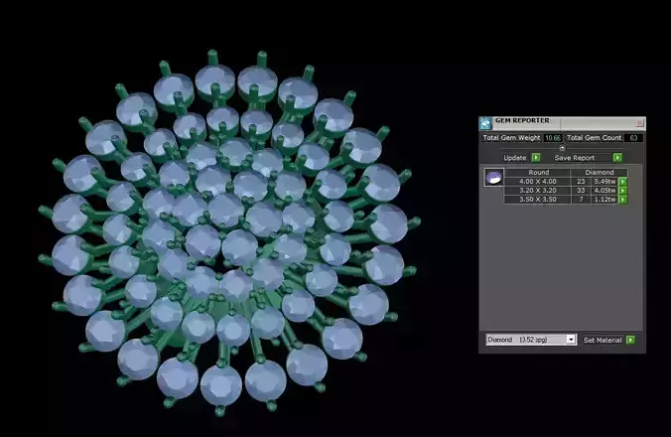Viewport: 671px width, 437px height.
Task: Click green arrow on 3.20 X 3.20 row
Action: (622, 191)
